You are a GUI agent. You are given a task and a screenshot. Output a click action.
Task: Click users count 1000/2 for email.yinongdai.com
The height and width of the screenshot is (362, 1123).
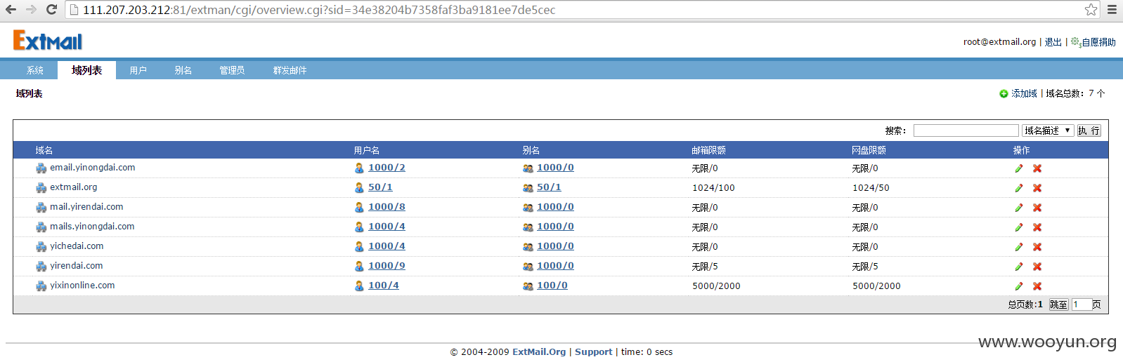(x=387, y=168)
